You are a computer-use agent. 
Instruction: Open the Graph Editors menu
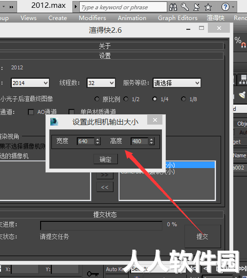pos(178,18)
